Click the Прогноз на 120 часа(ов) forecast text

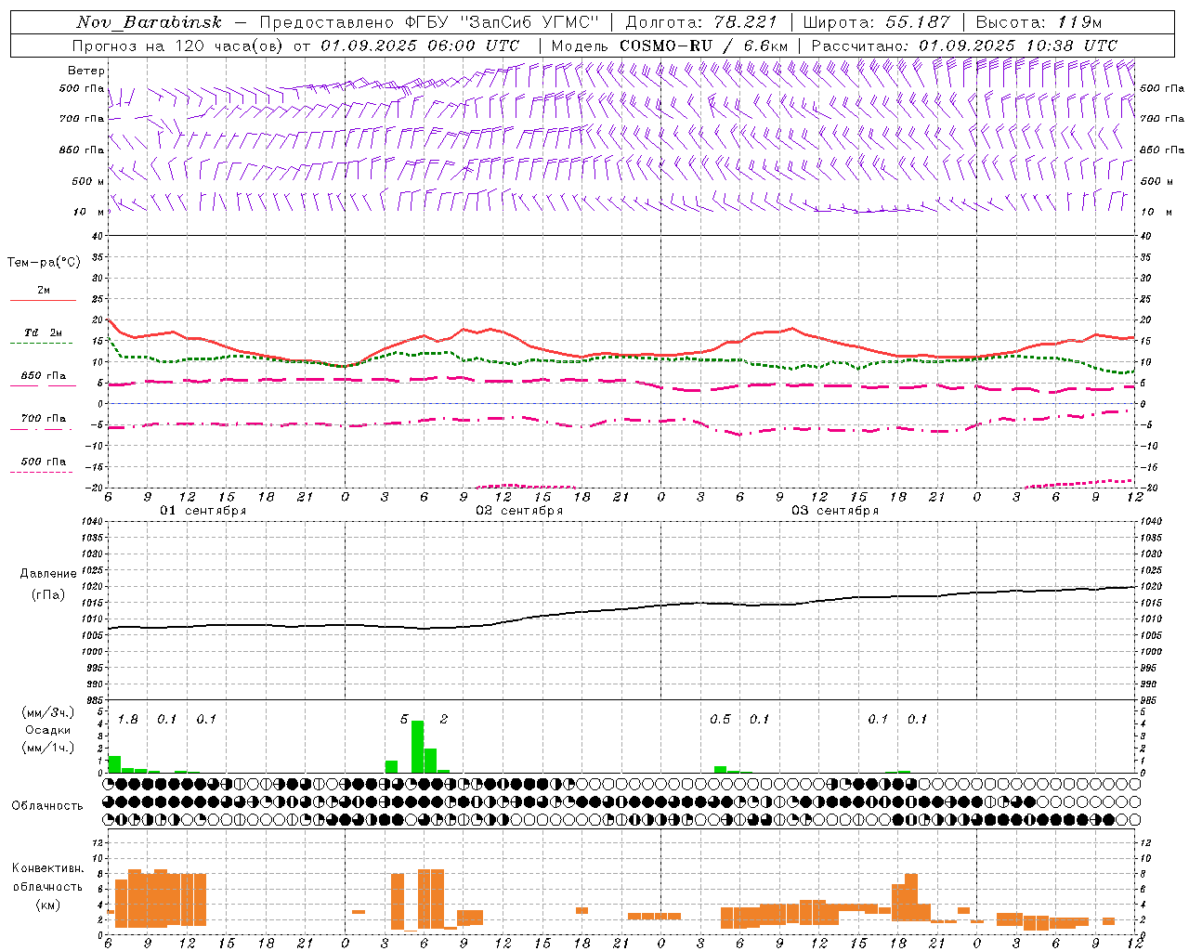(177, 46)
